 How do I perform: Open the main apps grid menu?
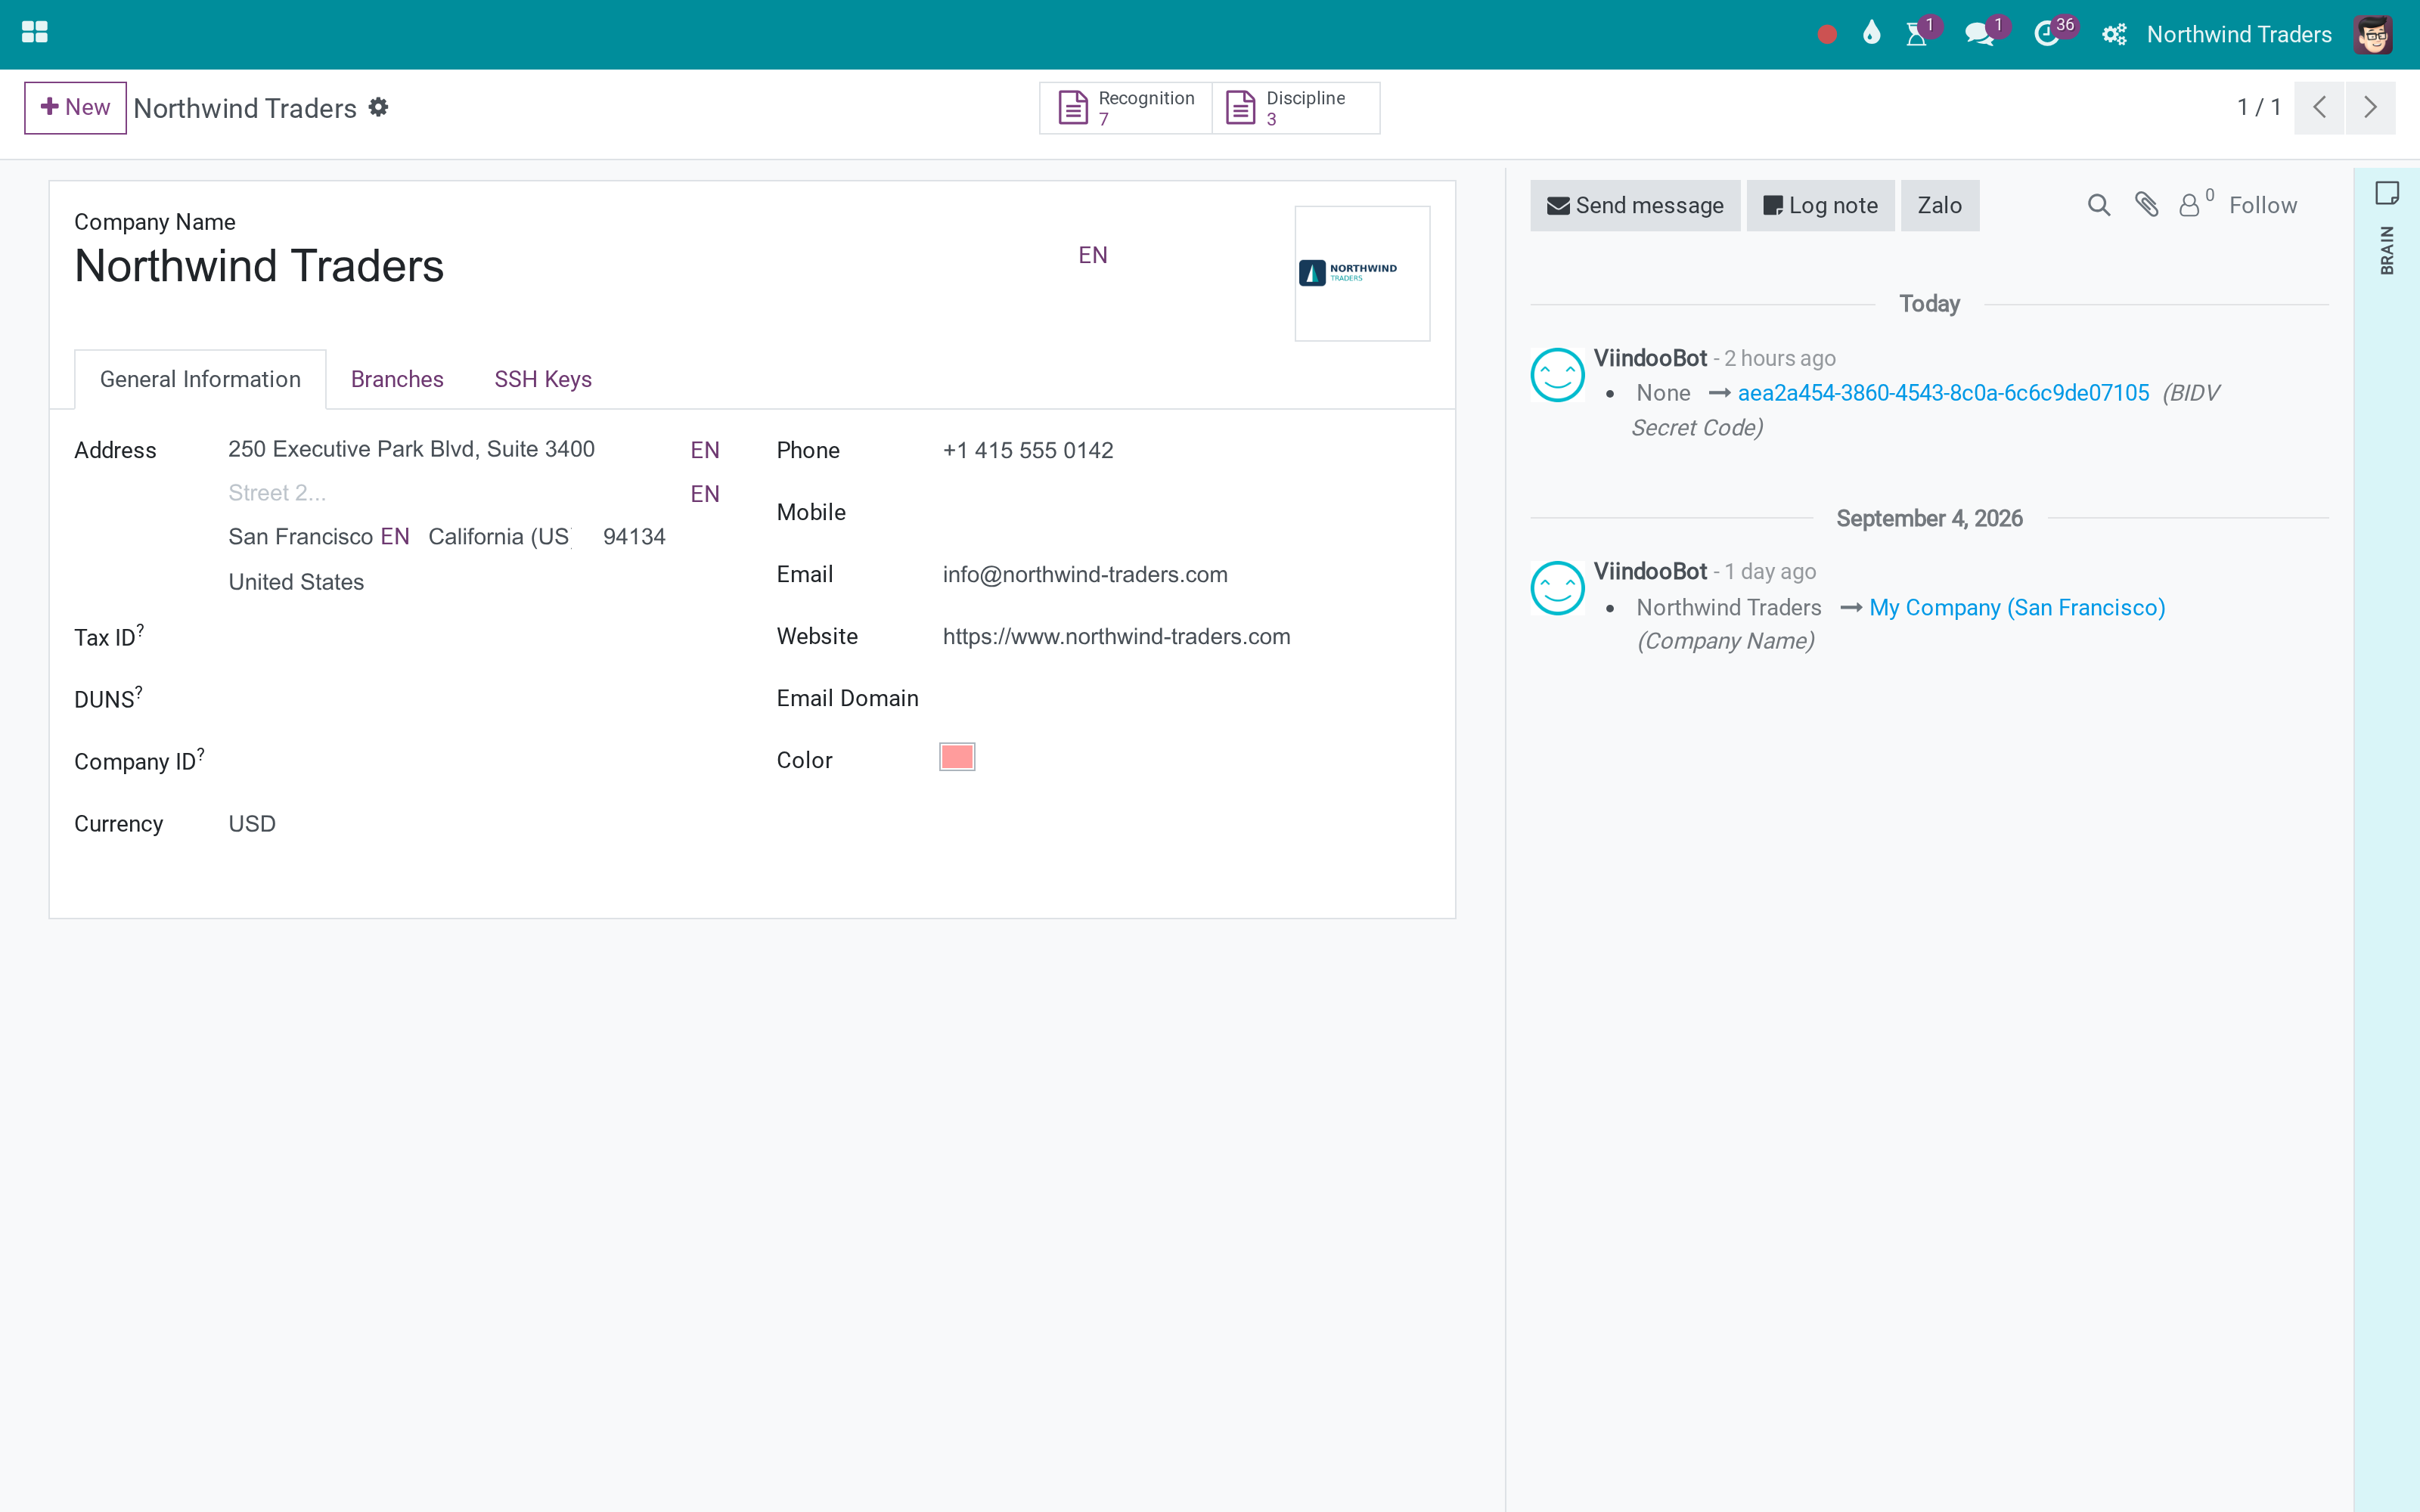pos(34,33)
